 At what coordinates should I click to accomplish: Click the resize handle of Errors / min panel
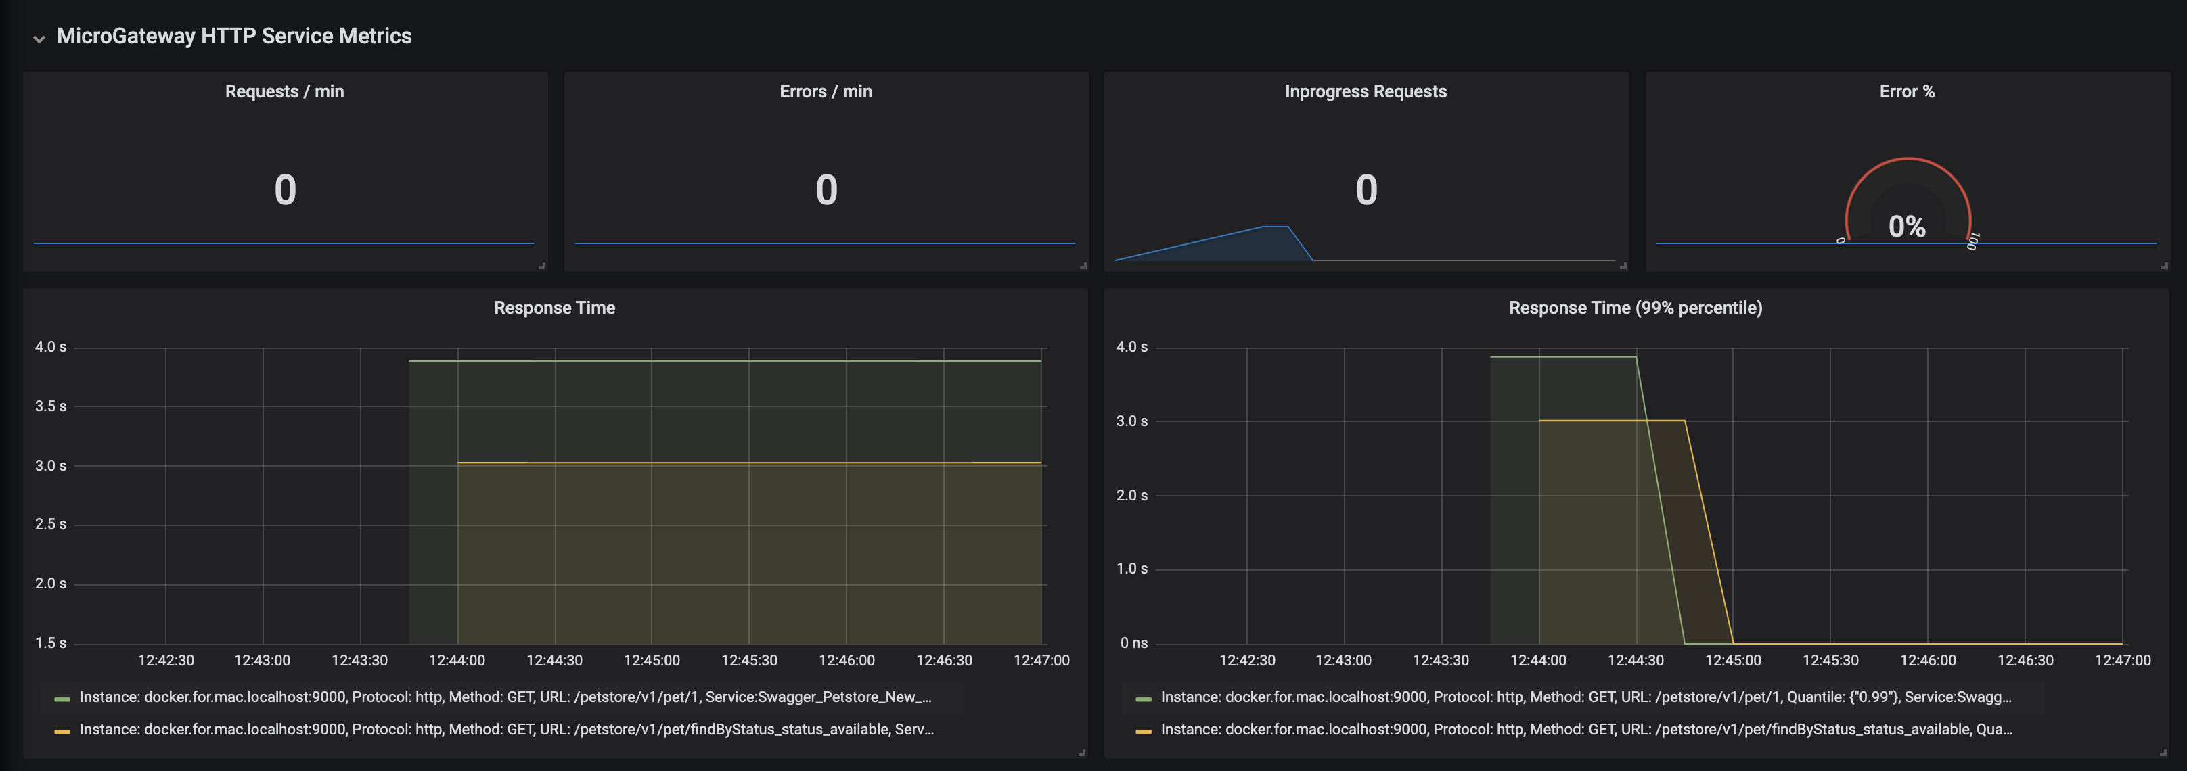(x=1083, y=266)
